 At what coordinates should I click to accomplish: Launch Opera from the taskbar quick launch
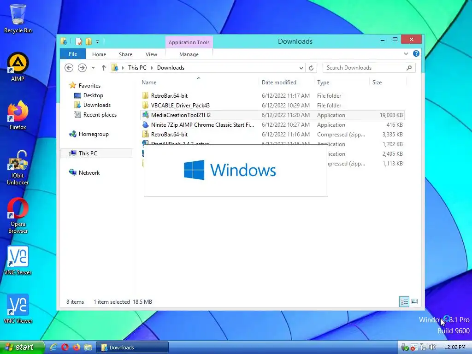pyautogui.click(x=65, y=348)
